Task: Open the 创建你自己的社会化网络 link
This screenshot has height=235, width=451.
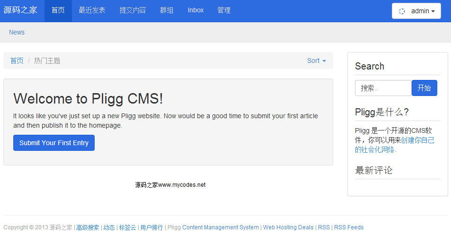Action: coord(394,145)
